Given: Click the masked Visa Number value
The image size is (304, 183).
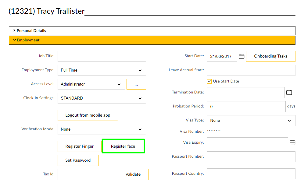Looking at the screenshot, I should 214,131.
